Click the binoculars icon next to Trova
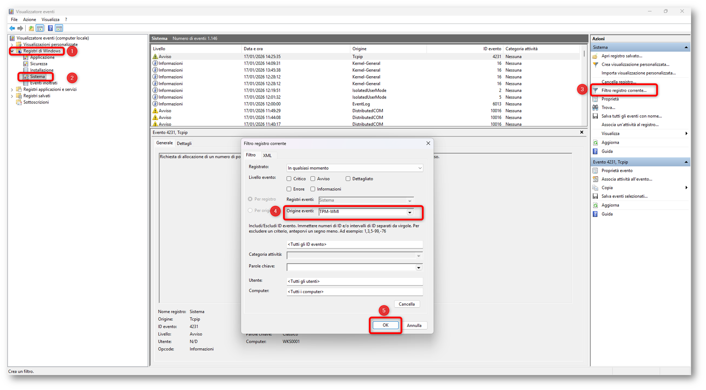Image resolution: width=706 pixels, height=390 pixels. point(595,107)
